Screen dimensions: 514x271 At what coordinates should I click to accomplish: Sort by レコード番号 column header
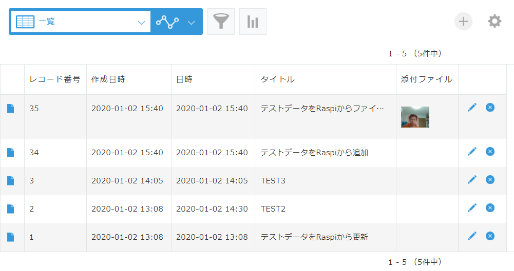55,79
